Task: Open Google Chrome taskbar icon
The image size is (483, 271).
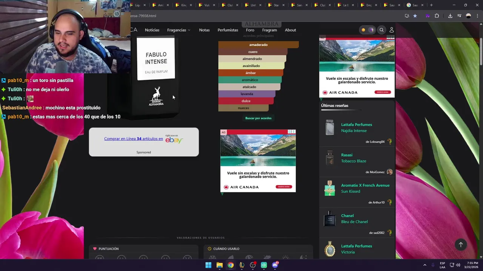Action: coord(231,265)
